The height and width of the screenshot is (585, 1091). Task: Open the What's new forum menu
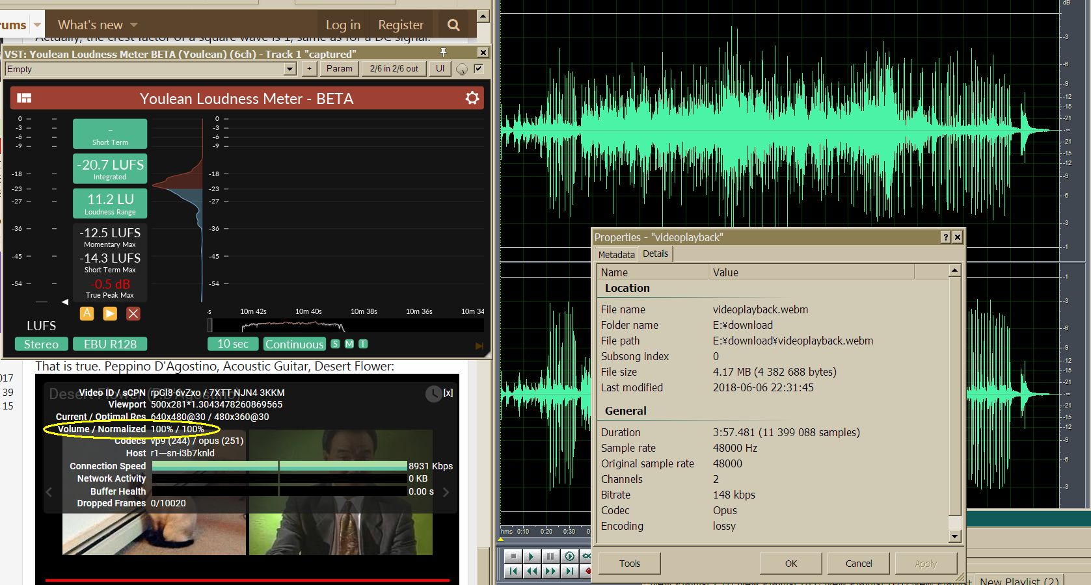coord(90,25)
